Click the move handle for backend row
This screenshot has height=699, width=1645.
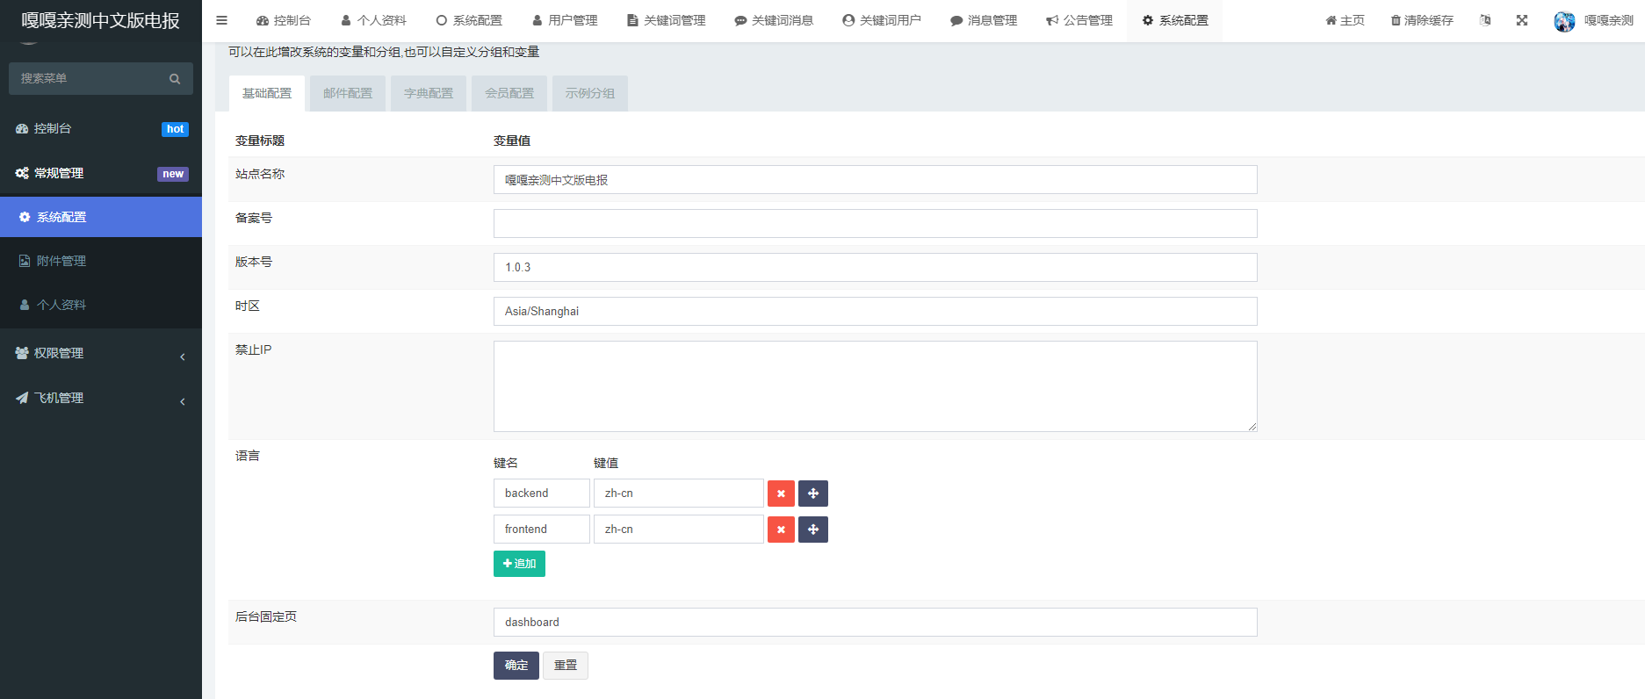click(x=813, y=494)
